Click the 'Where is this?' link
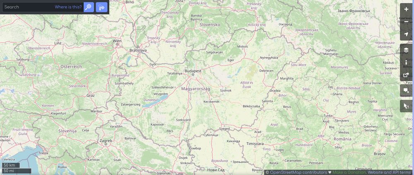The height and width of the screenshot is (175, 414). pyautogui.click(x=68, y=7)
